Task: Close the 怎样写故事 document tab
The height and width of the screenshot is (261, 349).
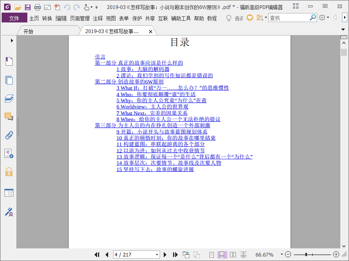Action: coord(151,31)
